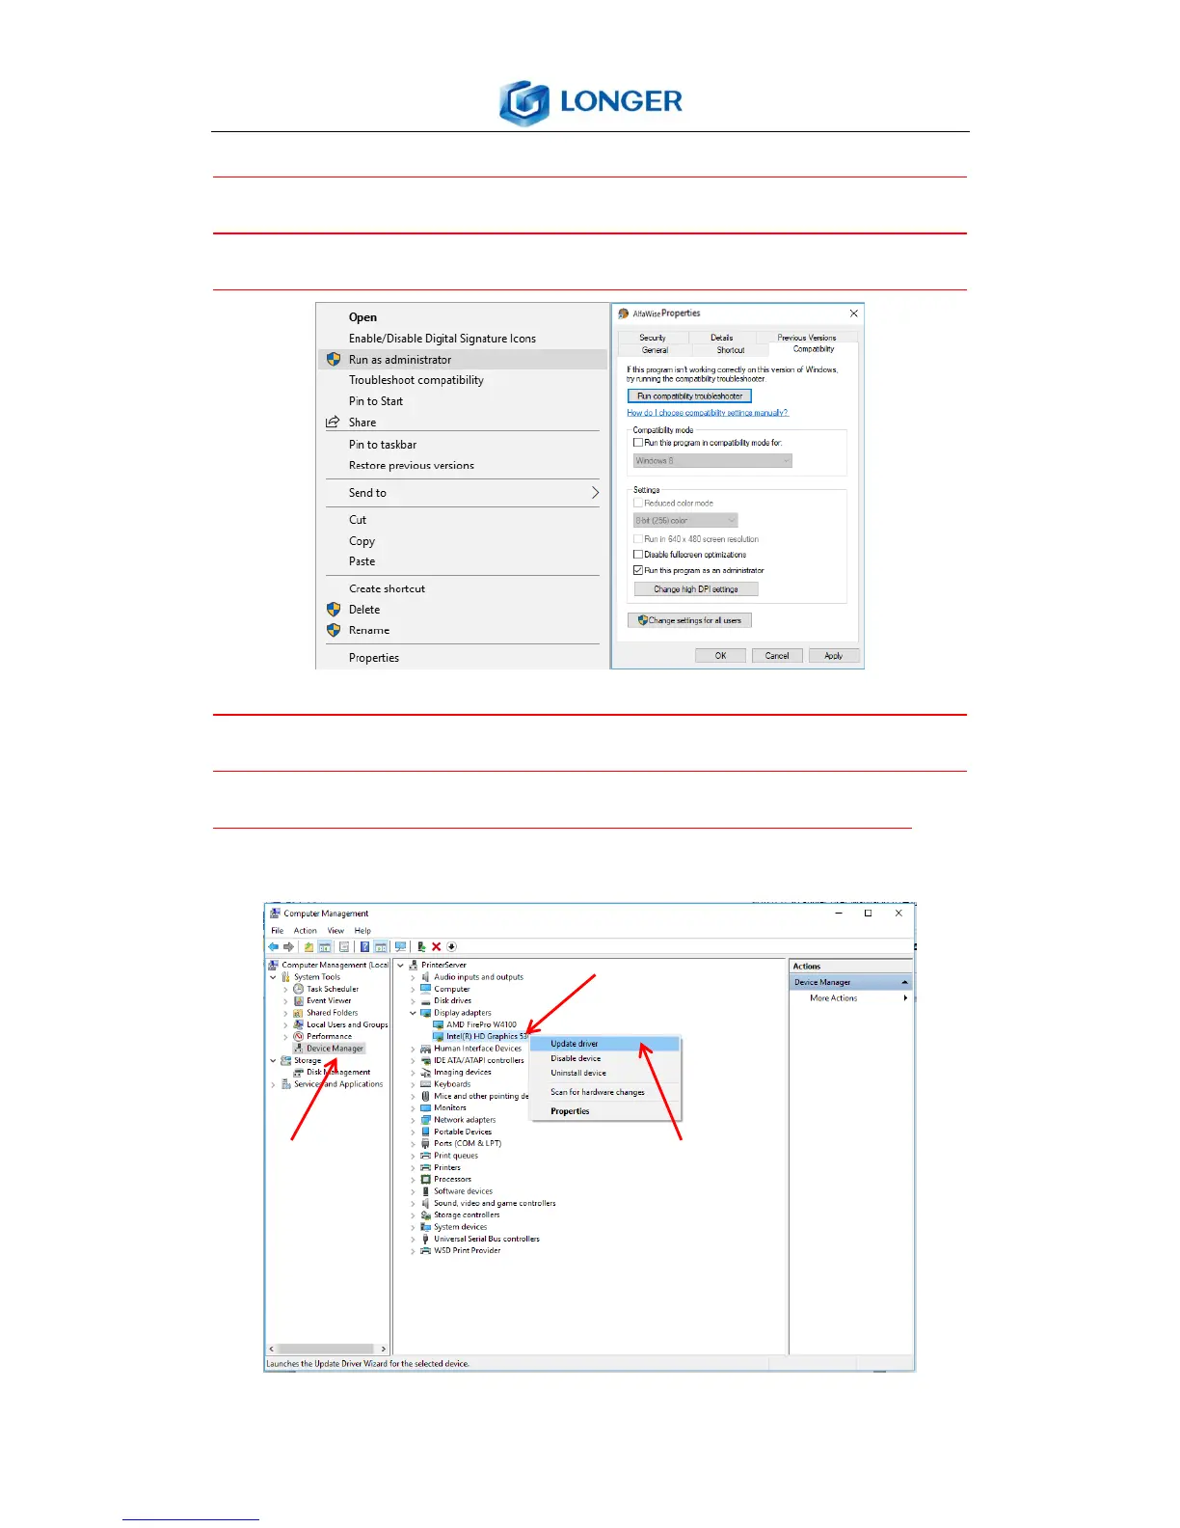Image resolution: width=1180 pixels, height=1528 pixels.
Task: Click the Computer Management title bar icon
Action: [x=275, y=913]
